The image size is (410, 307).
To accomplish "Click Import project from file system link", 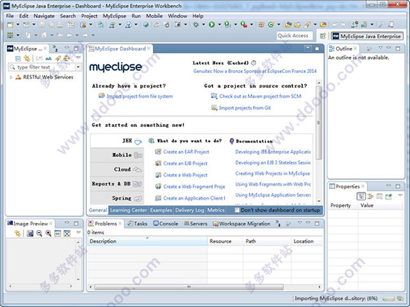I will pos(139,96).
